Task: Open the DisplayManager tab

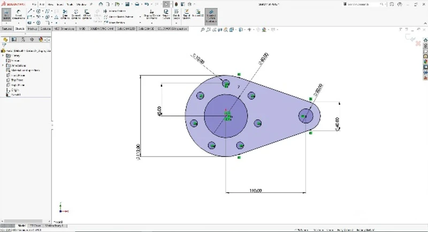Action: [x=41, y=40]
